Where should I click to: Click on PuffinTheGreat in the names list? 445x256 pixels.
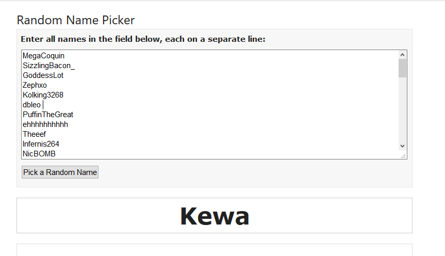point(48,115)
